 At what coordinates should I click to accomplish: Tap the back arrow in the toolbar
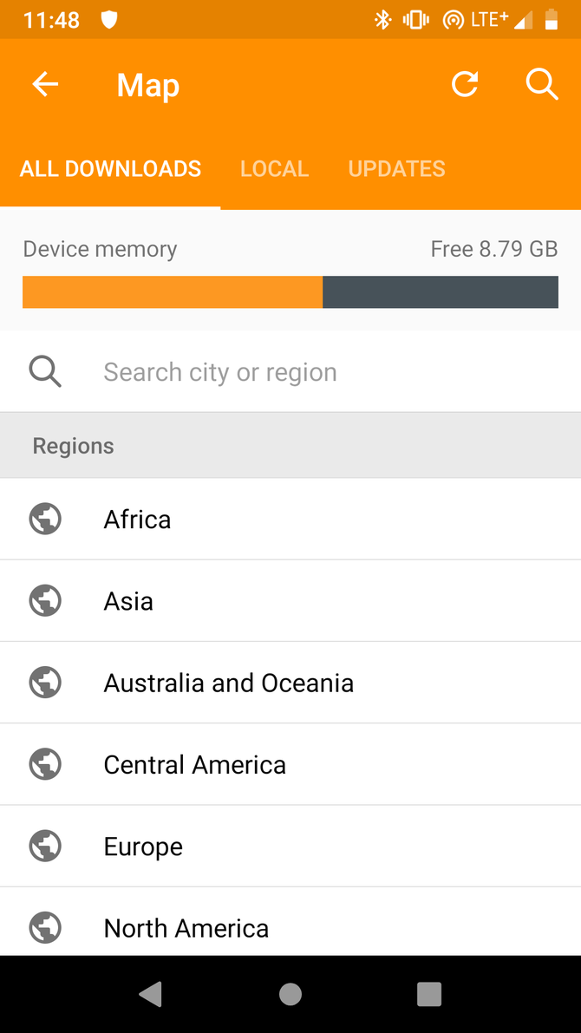click(x=45, y=84)
